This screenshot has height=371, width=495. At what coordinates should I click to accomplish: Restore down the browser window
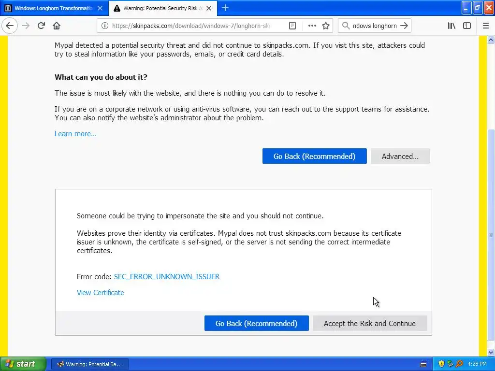[478, 8]
